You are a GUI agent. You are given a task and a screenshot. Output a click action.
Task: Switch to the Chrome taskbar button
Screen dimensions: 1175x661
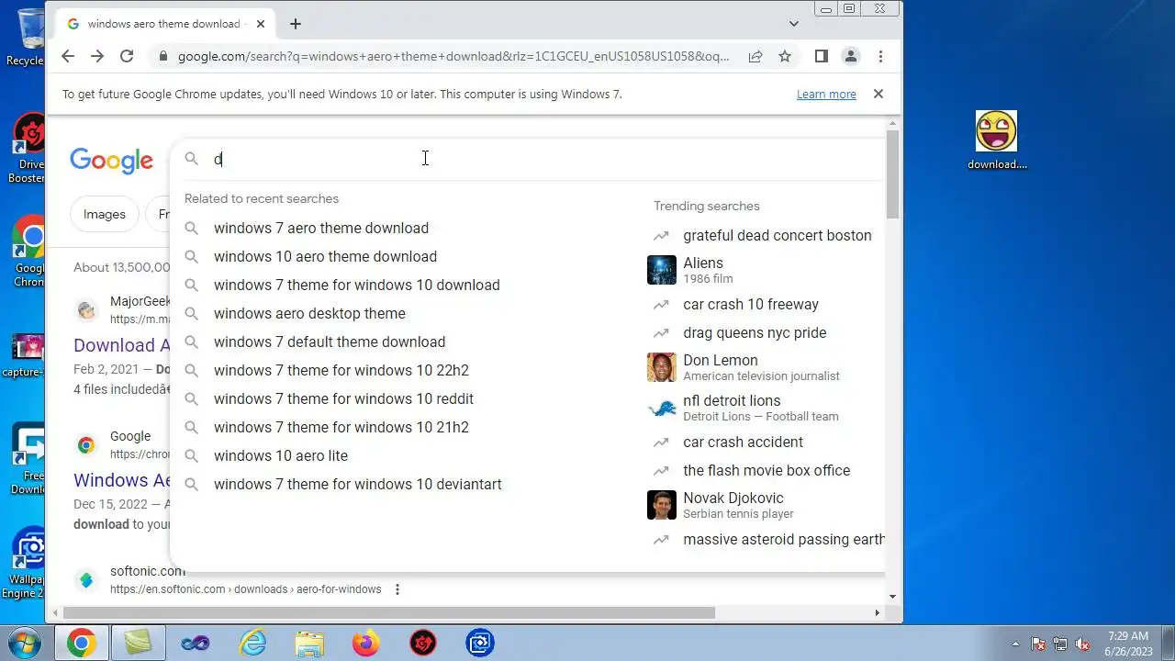coord(81,643)
